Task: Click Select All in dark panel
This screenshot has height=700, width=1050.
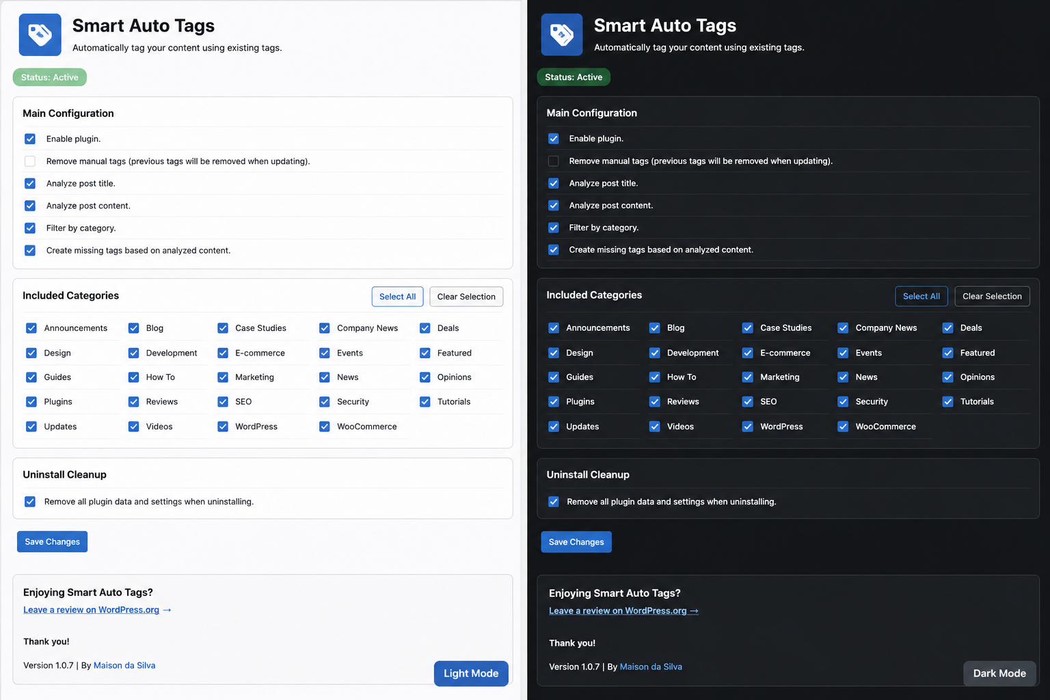Action: 921,296
